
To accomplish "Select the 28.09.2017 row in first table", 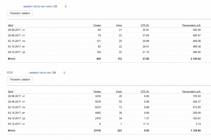I will [109, 30].
